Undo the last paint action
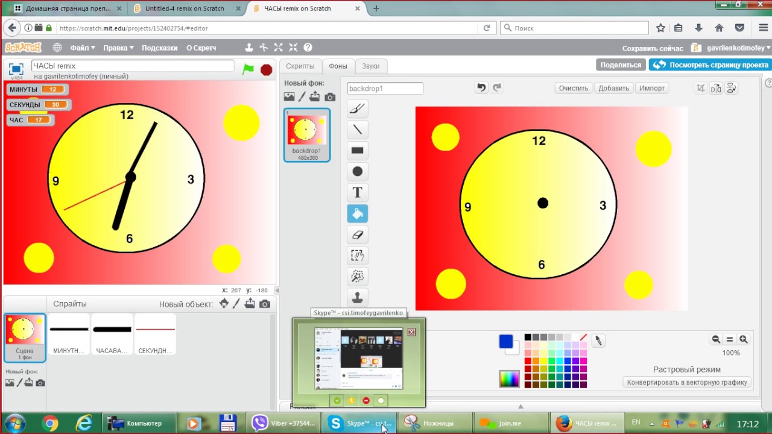This screenshot has height=434, width=772. tap(481, 88)
